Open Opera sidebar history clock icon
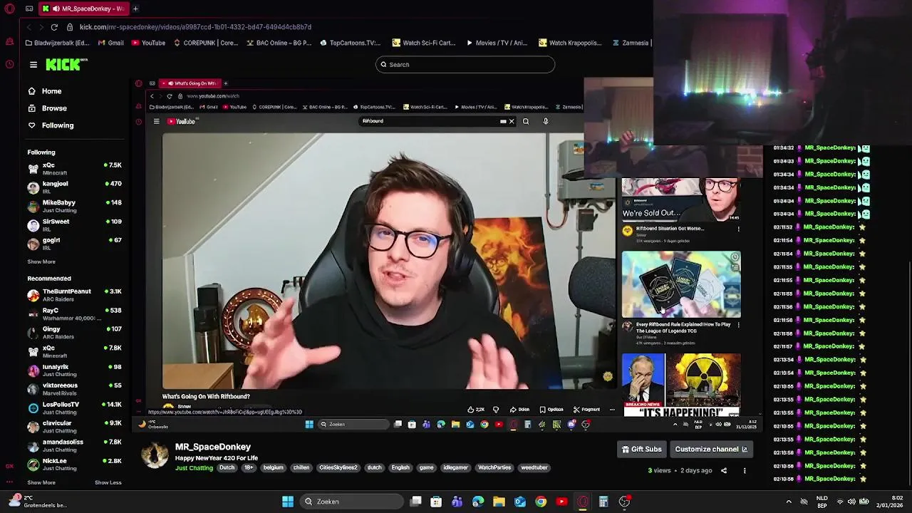This screenshot has width=912, height=513. click(x=10, y=64)
